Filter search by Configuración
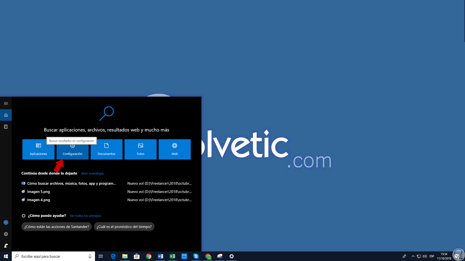The image size is (465, 261). coord(72,149)
